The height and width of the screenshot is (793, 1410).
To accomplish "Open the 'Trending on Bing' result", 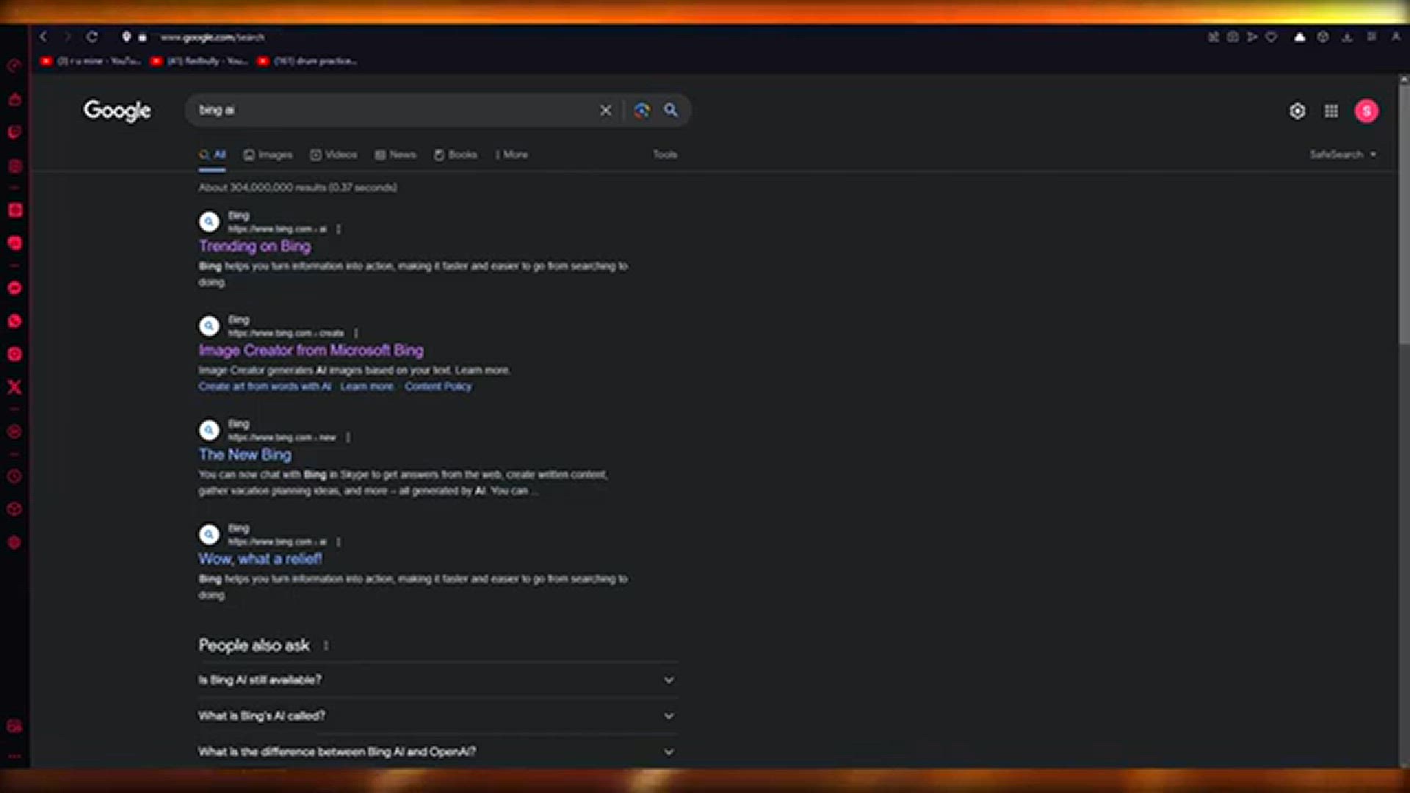I will tap(255, 247).
